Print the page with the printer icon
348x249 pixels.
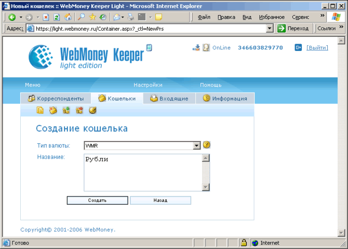pos(131,17)
